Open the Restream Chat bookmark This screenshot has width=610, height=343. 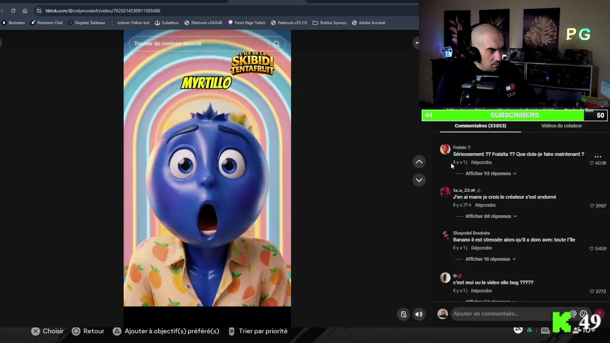click(x=47, y=22)
